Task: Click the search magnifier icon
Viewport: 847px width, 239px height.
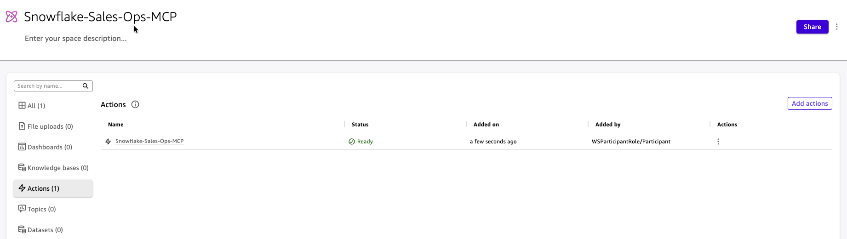Action: point(86,86)
